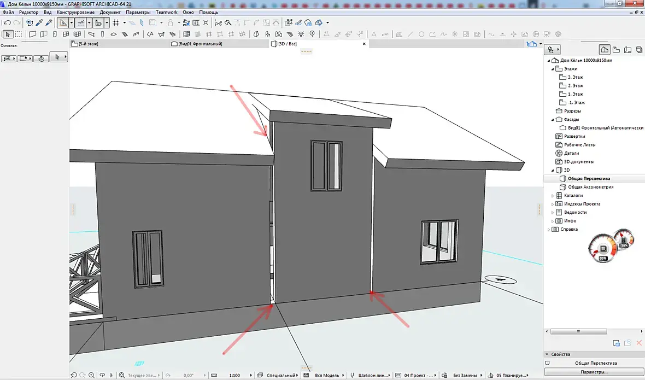Select the Marquee dashed rectangle tool
This screenshot has height=380, width=645.
pos(19,34)
